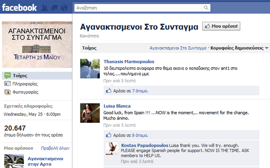Screen dimensions: 270x168
Task: Open the friend requests icon
Action: pyautogui.click(x=45, y=8)
